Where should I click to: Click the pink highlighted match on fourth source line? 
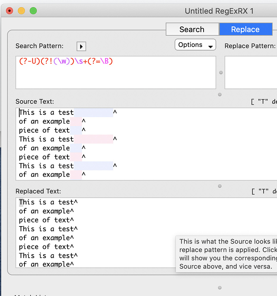tap(94, 139)
